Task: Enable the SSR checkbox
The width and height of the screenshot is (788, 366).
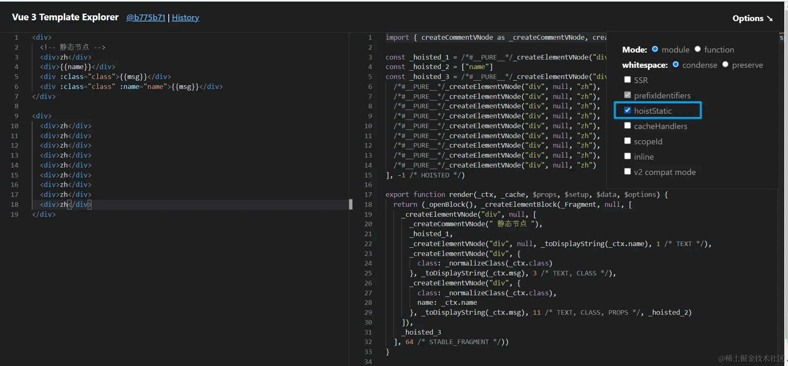Action: pos(628,79)
